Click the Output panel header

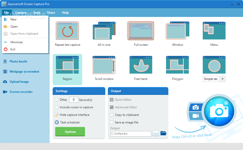coord(138,91)
